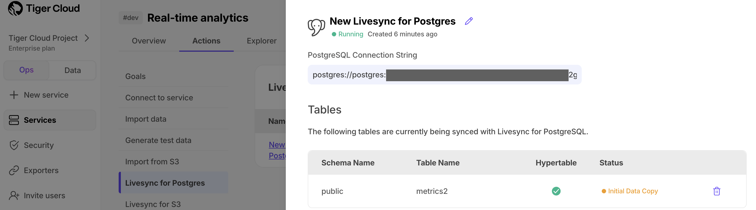Click the Security shield icon
This screenshot has width=756, height=210.
[x=14, y=145]
